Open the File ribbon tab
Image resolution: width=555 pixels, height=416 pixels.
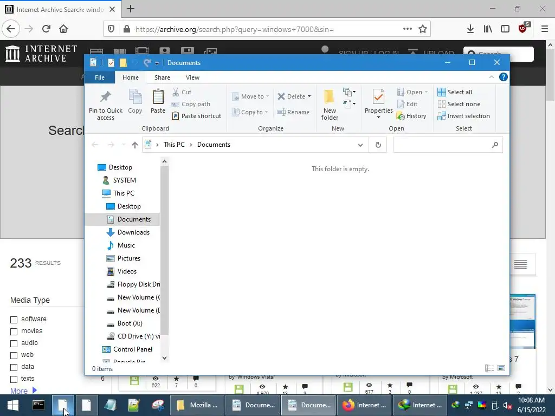(x=100, y=77)
